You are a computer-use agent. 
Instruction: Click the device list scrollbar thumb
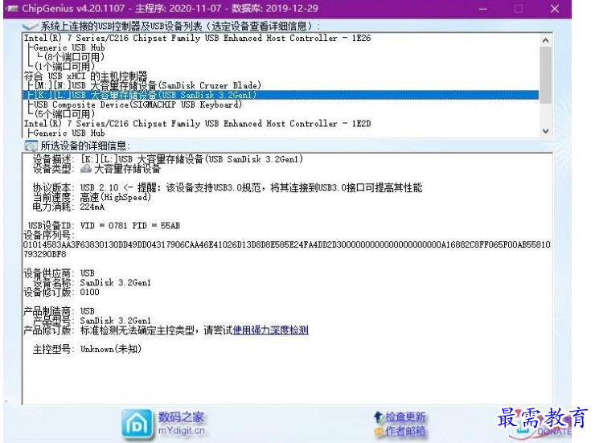pos(546,75)
